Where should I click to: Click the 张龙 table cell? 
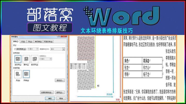coord(133,68)
